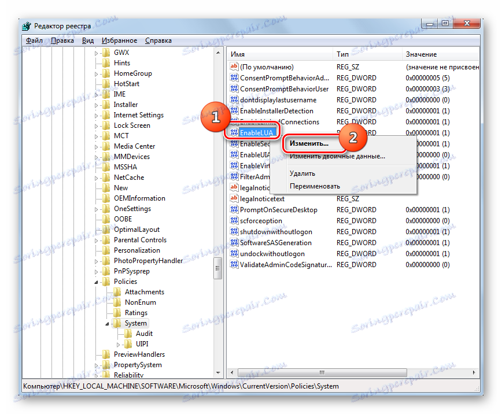Expand the UIPI subkey

[x=118, y=345]
